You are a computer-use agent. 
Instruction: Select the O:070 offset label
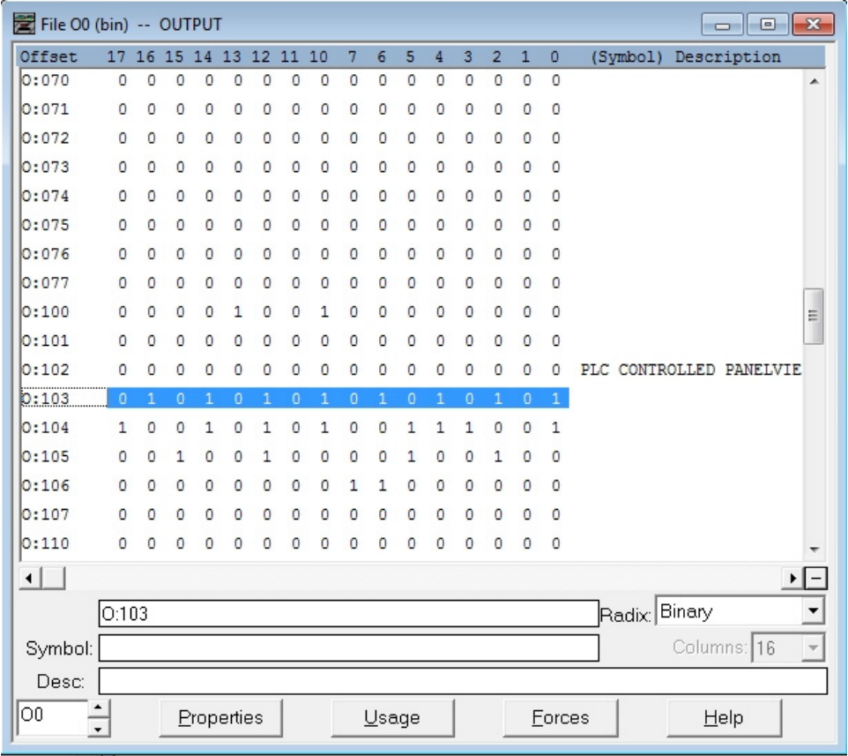point(46,80)
